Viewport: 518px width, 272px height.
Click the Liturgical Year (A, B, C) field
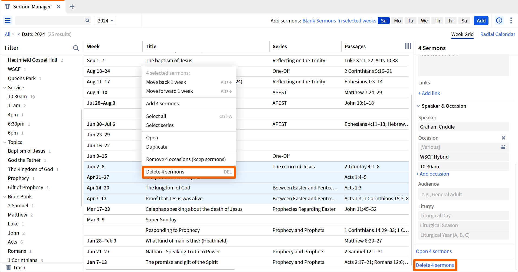point(463,235)
